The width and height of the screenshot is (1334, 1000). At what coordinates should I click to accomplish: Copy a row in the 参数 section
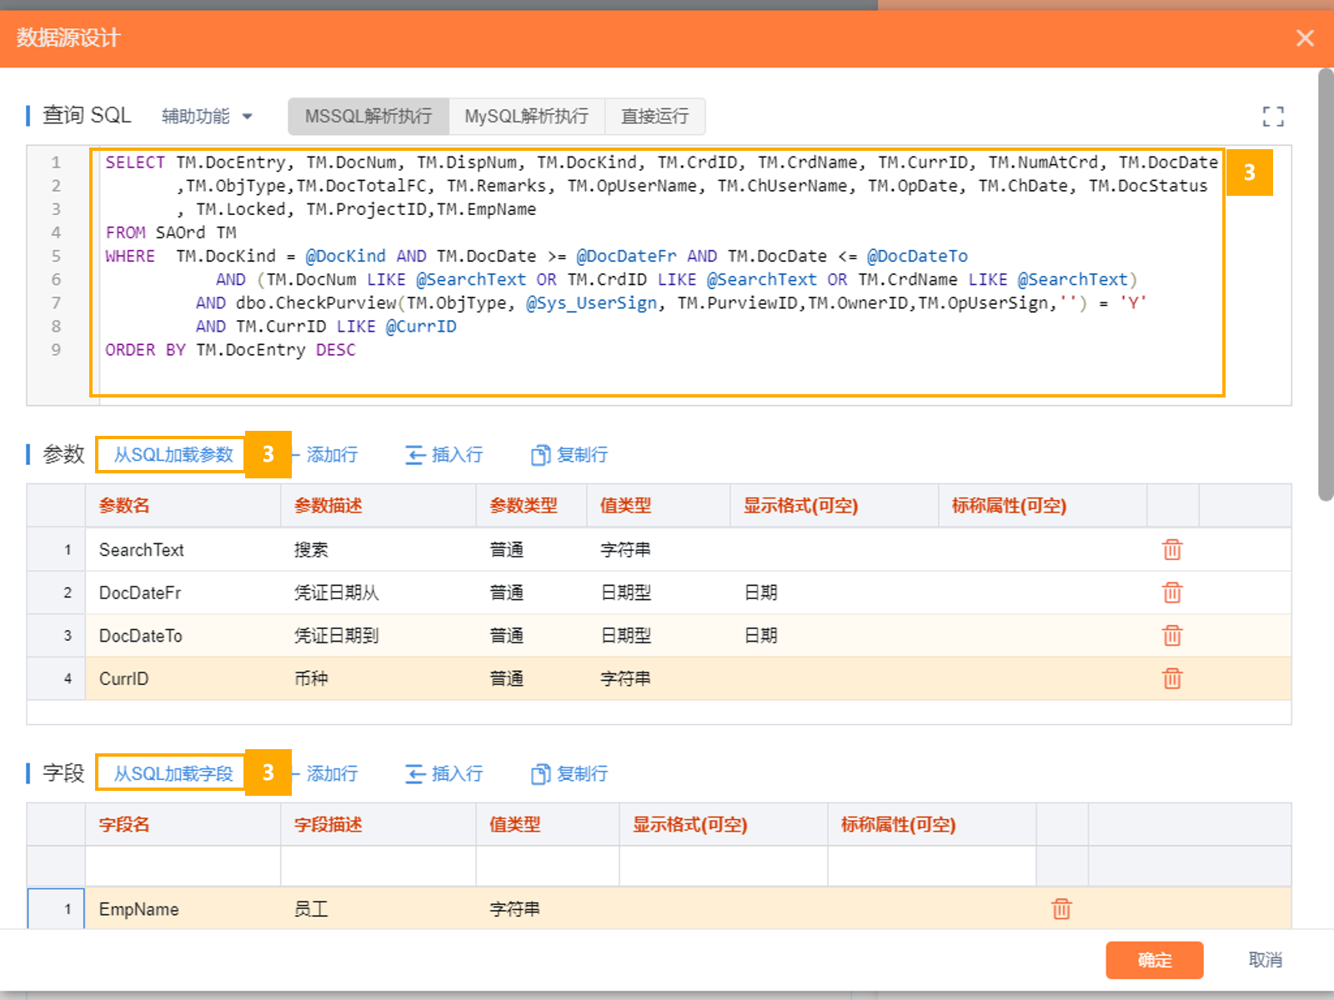569,455
